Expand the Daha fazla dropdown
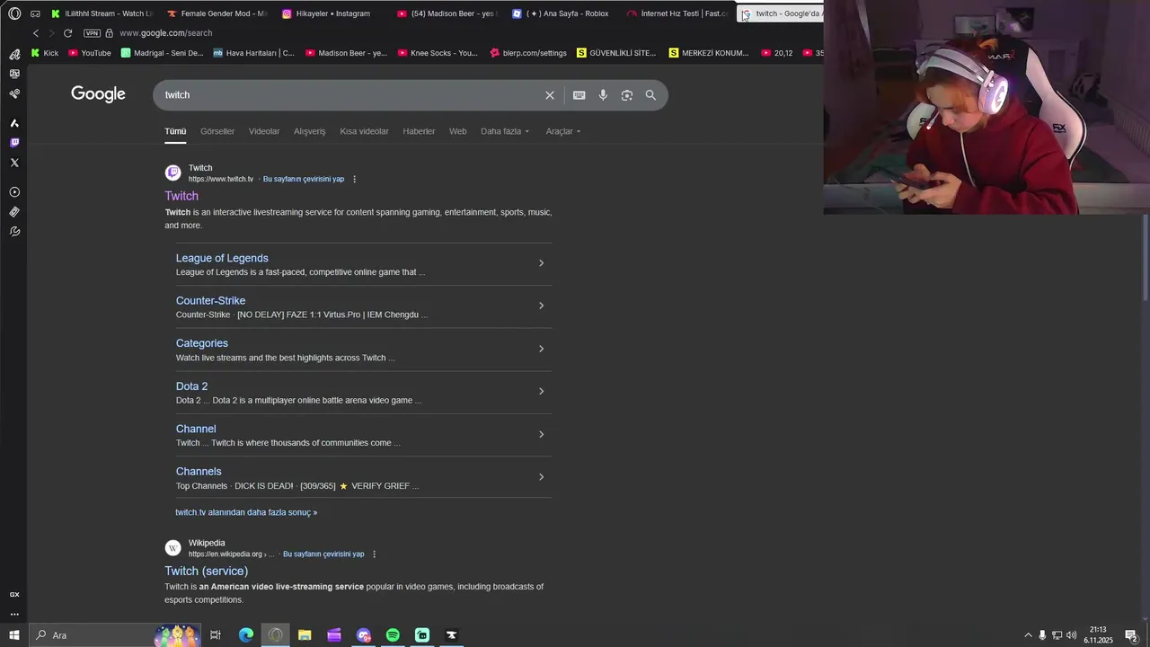Viewport: 1150px width, 647px height. click(x=505, y=131)
